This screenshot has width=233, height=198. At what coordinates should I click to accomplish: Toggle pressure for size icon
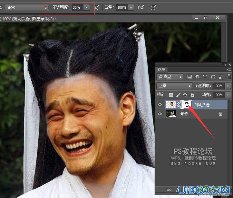tap(153, 7)
